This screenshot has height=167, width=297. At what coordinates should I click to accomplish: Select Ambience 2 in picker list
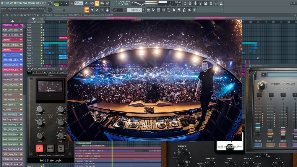coord(12,50)
